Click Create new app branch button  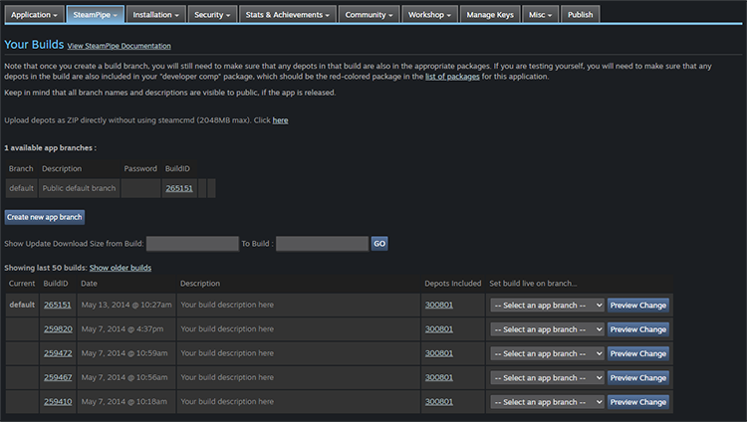45,217
